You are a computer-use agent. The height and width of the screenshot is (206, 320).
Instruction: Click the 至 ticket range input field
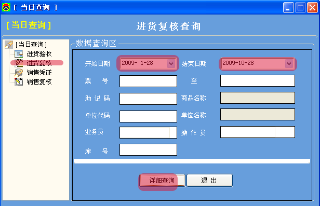[x=258, y=81]
